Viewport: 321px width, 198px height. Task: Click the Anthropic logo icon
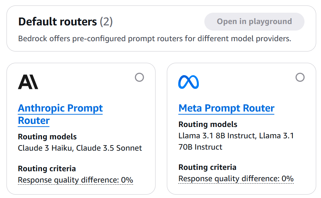point(28,82)
